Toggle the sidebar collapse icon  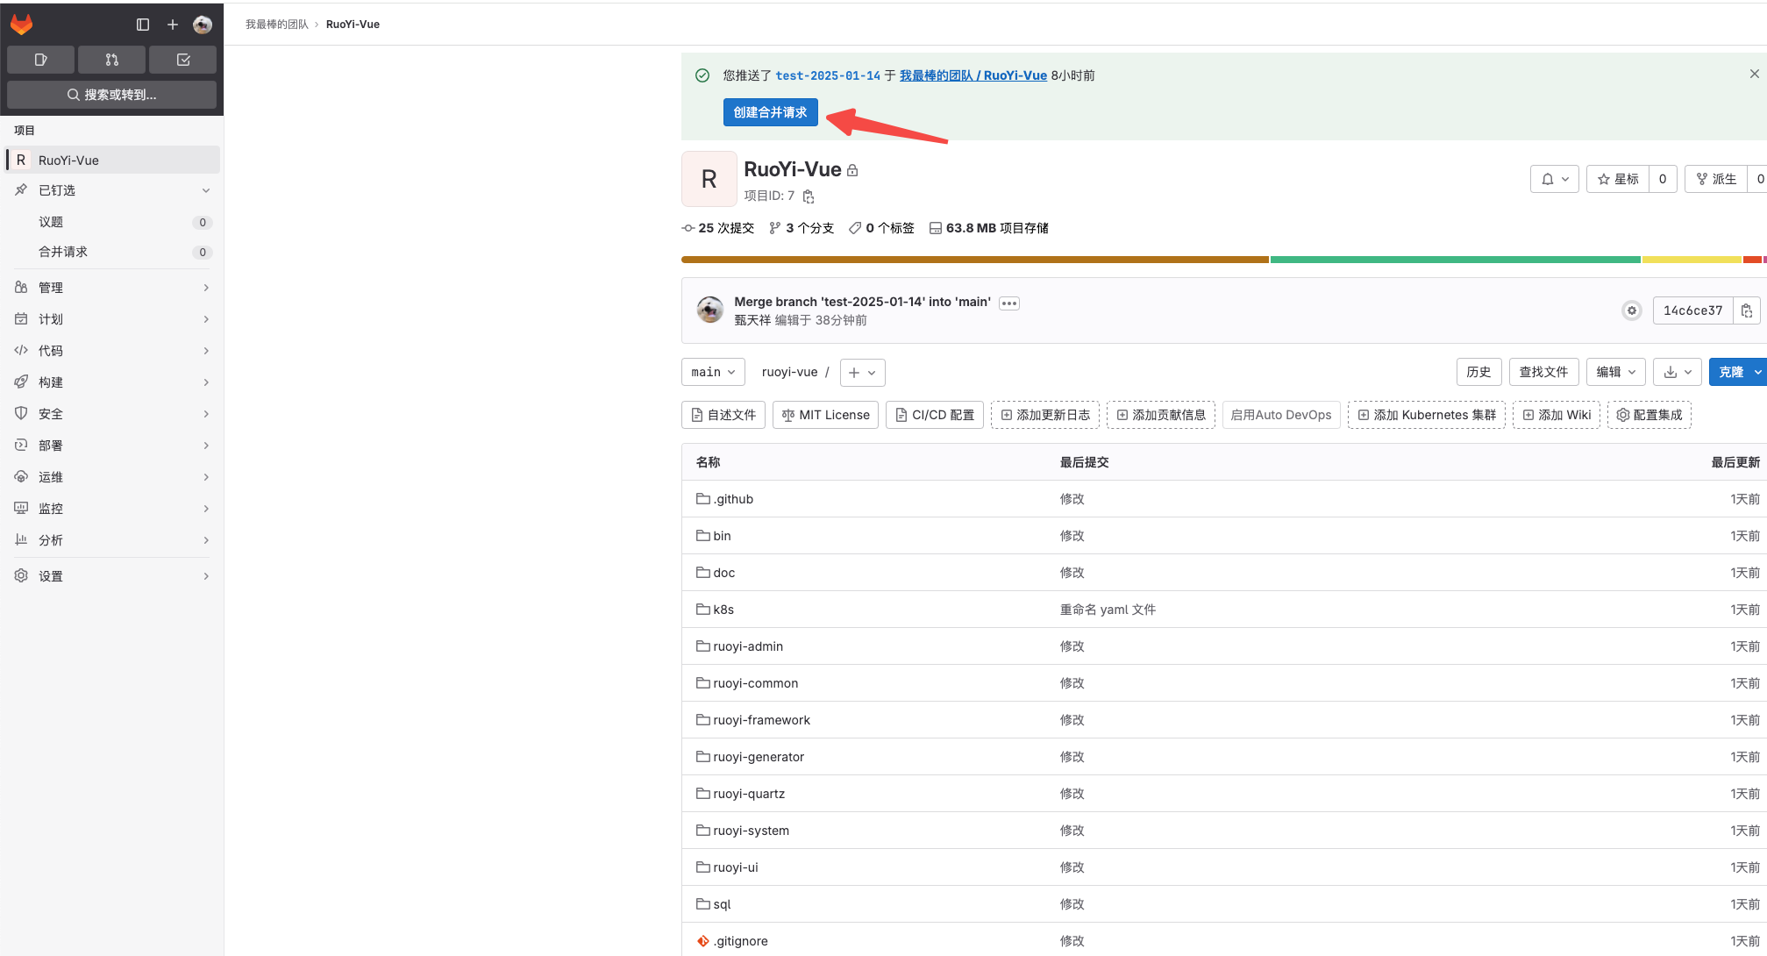(143, 25)
